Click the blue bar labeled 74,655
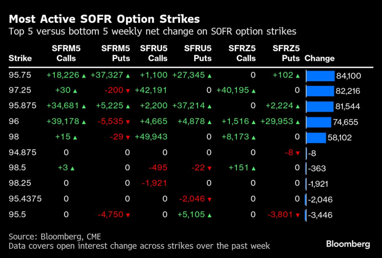 click(318, 122)
